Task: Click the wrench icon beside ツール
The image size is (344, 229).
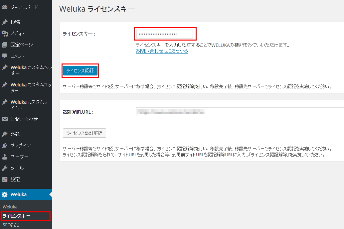Action: pos(5,168)
